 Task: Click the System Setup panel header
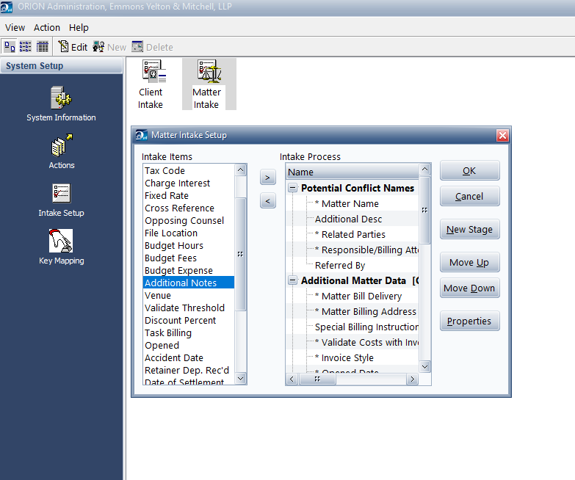point(61,66)
